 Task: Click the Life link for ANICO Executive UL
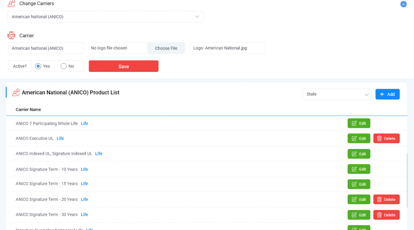[x=60, y=138]
